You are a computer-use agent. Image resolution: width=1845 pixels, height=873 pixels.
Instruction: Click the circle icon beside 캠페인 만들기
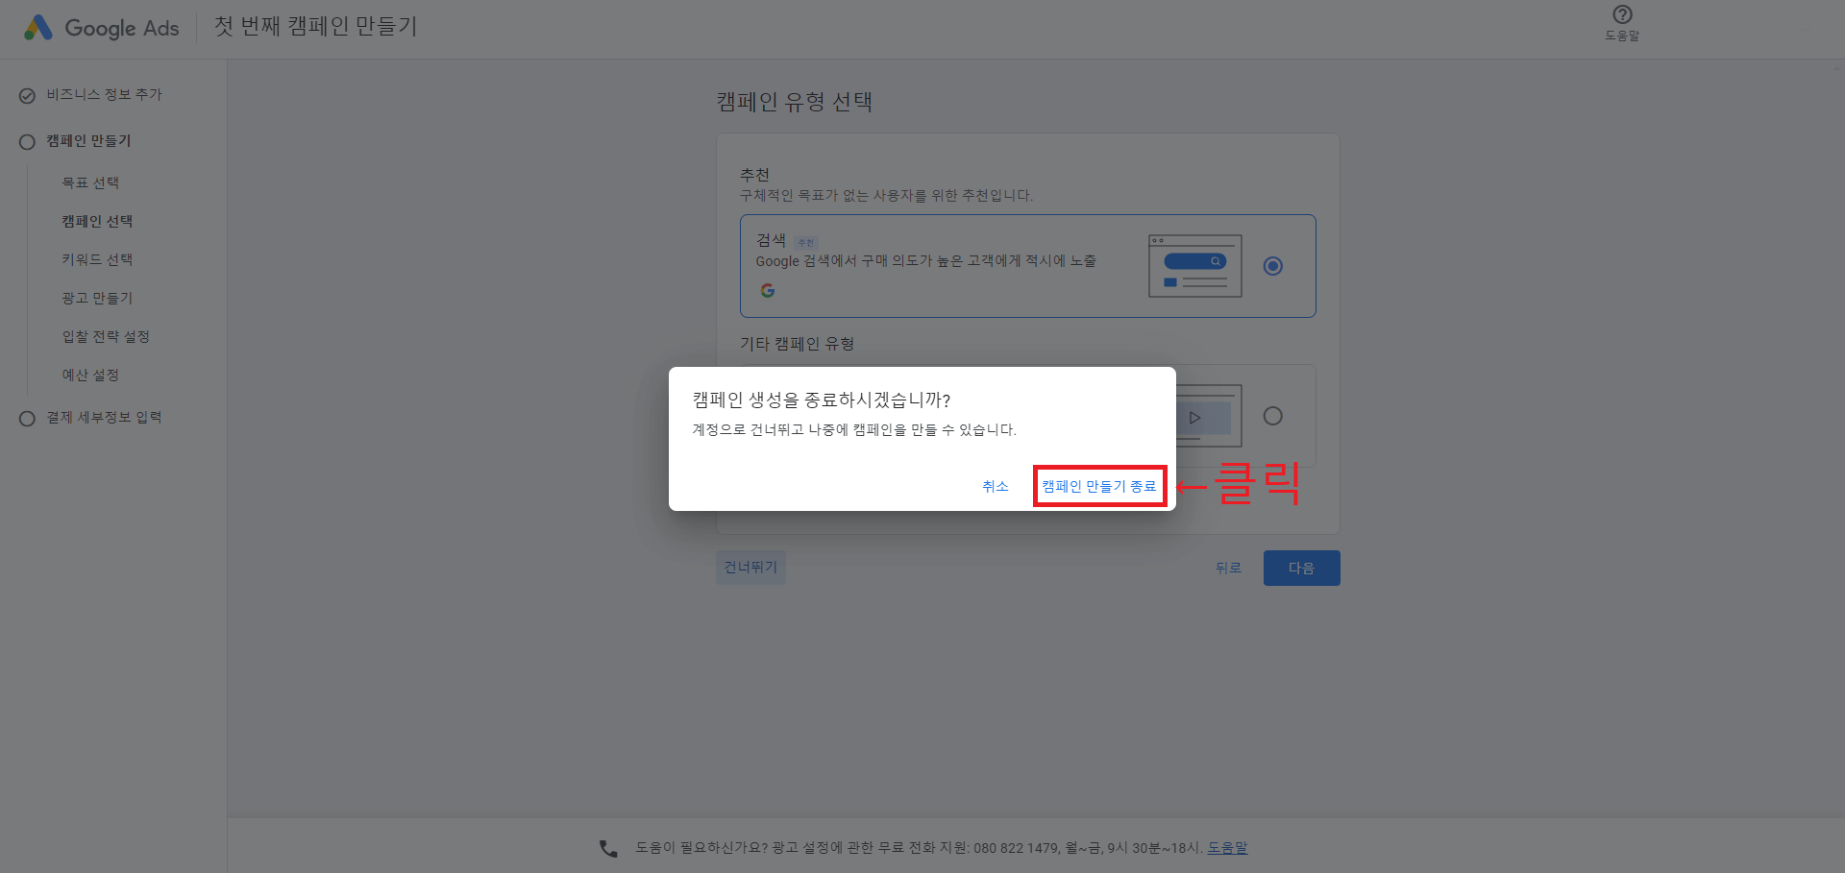[27, 141]
